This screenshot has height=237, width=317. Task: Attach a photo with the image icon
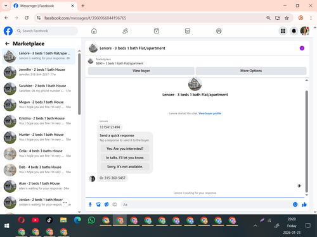coord(98,204)
